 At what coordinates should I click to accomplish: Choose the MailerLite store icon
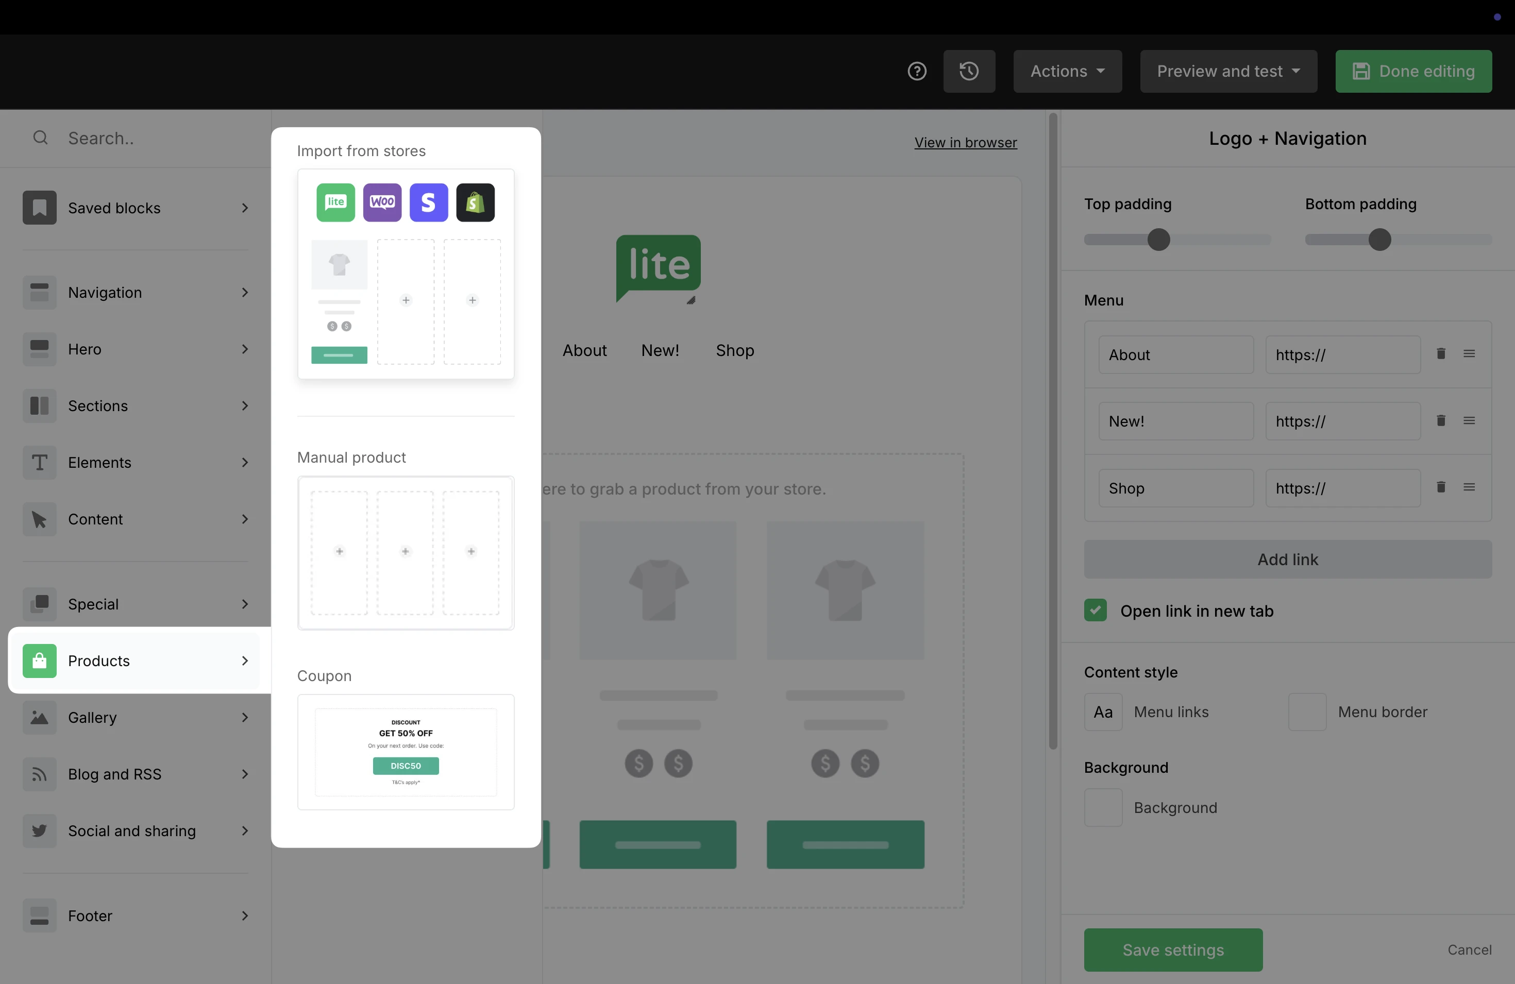coord(335,202)
